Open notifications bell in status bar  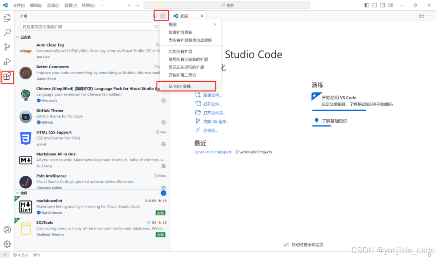click(x=430, y=255)
